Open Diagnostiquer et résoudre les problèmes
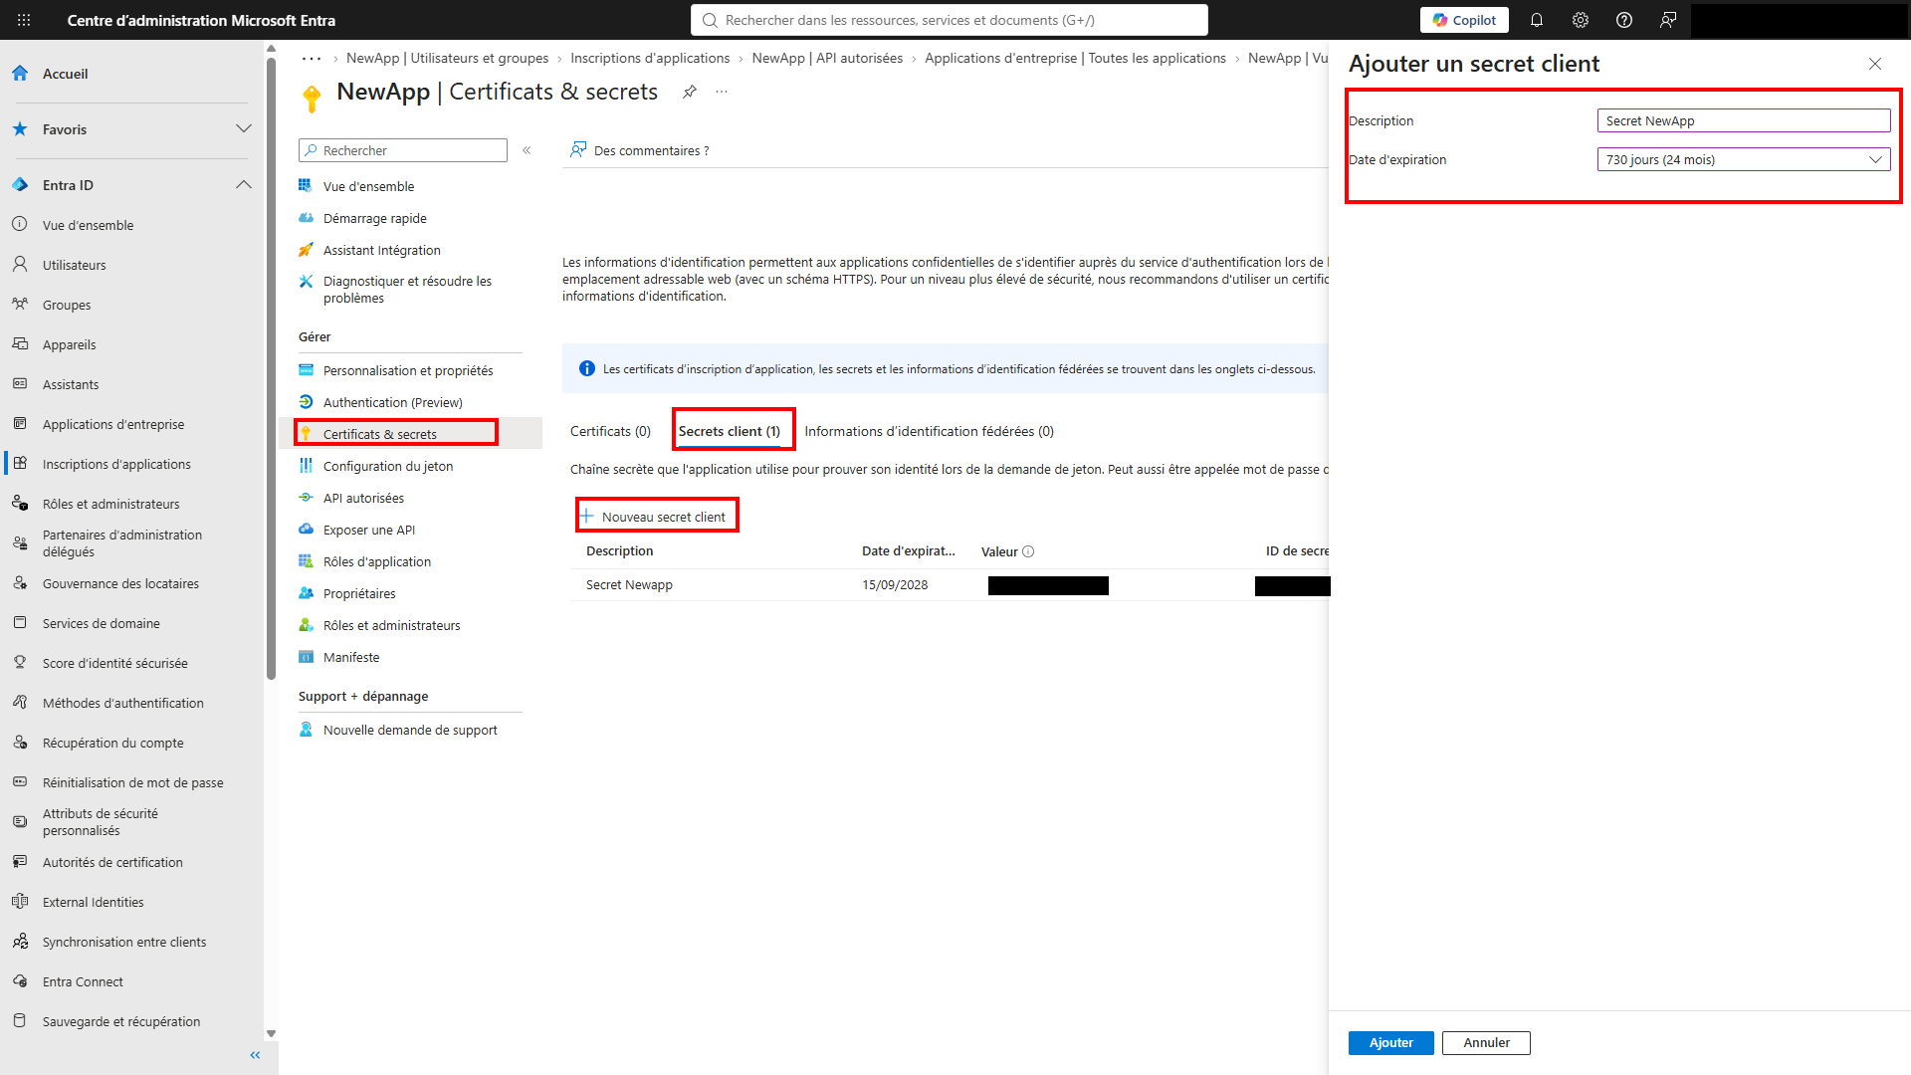 (x=407, y=290)
